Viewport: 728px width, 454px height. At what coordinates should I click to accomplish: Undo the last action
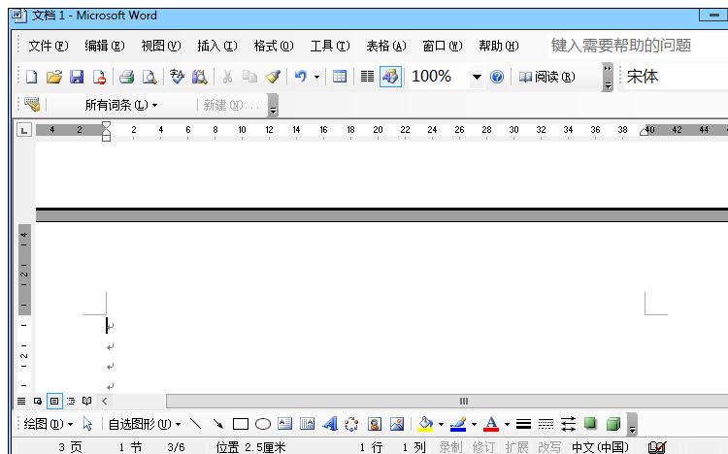300,77
